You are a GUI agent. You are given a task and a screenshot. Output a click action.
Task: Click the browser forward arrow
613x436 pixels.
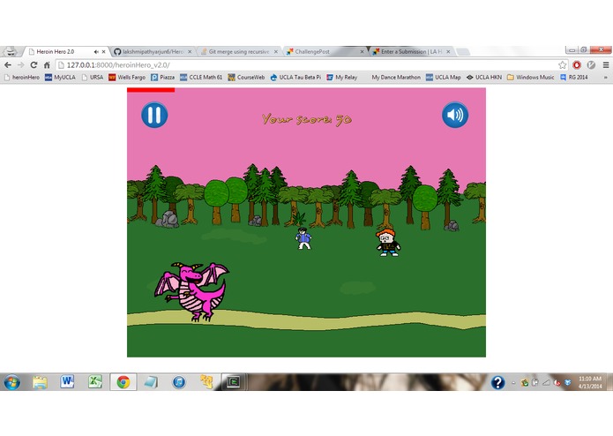tap(20, 65)
